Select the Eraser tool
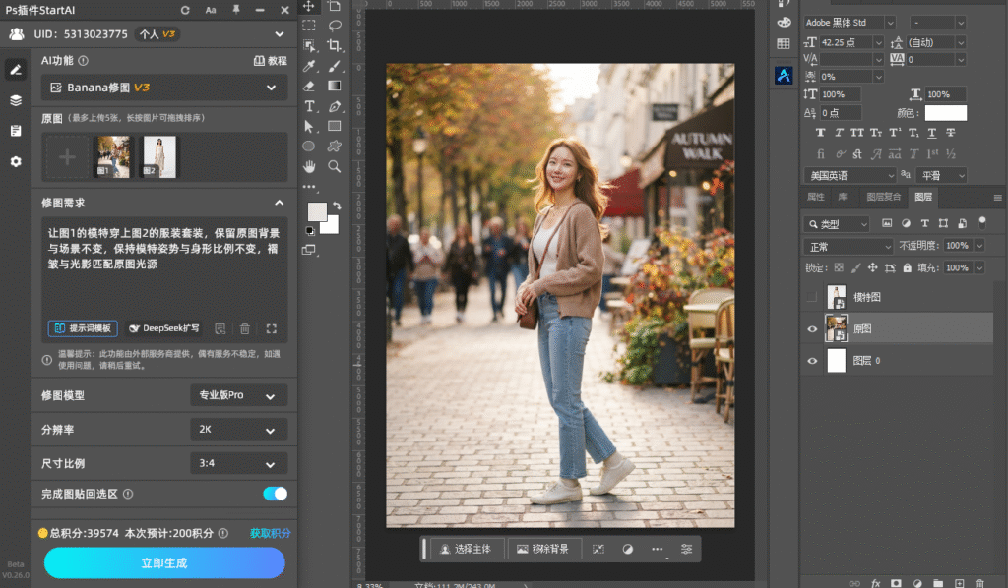The height and width of the screenshot is (588, 1008). pos(309,86)
